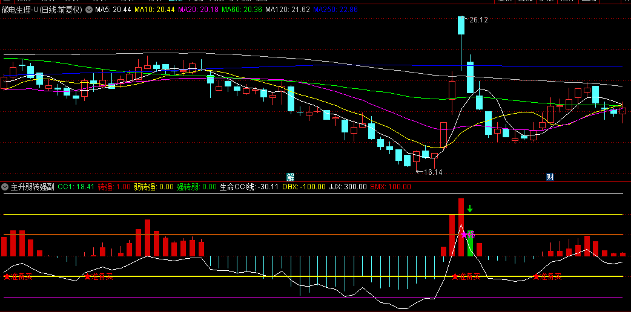Click the JJX: 300.00 value

point(348,187)
